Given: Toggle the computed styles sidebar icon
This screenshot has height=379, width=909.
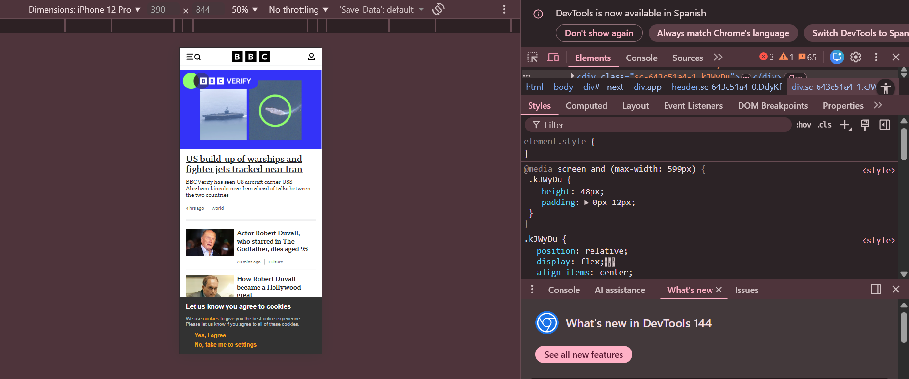Looking at the screenshot, I should tap(885, 125).
